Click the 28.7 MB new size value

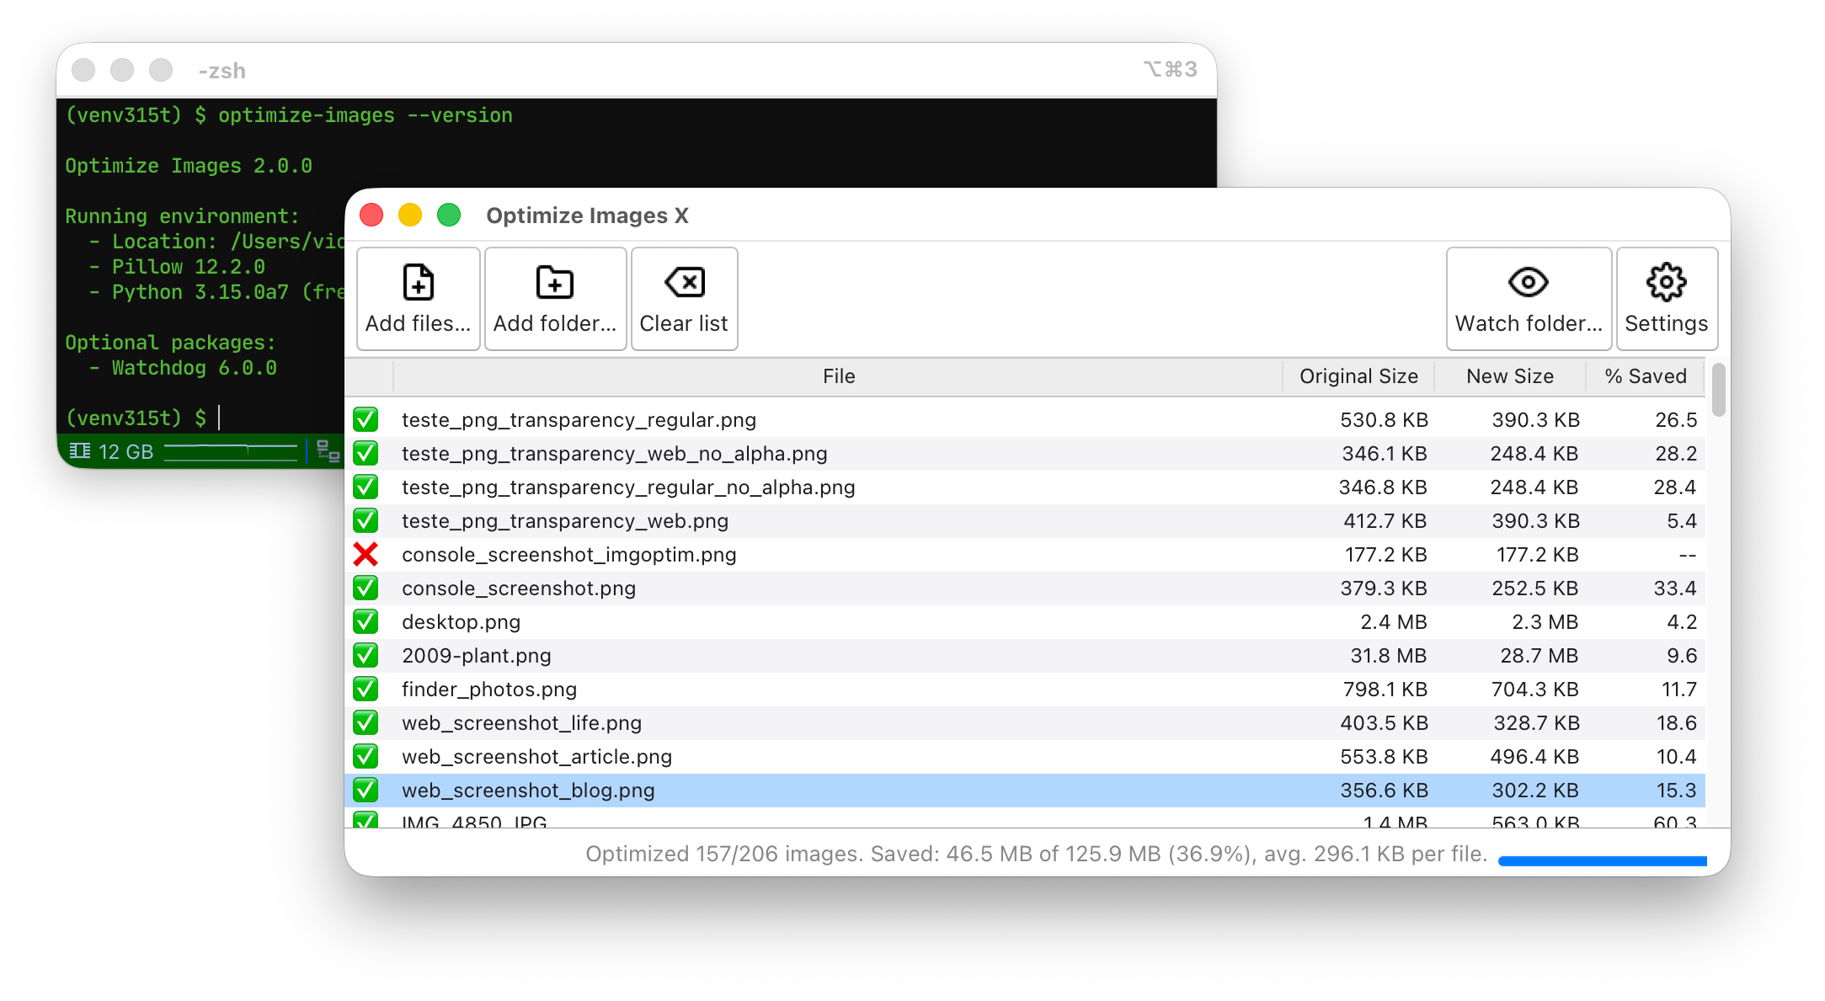1539,656
